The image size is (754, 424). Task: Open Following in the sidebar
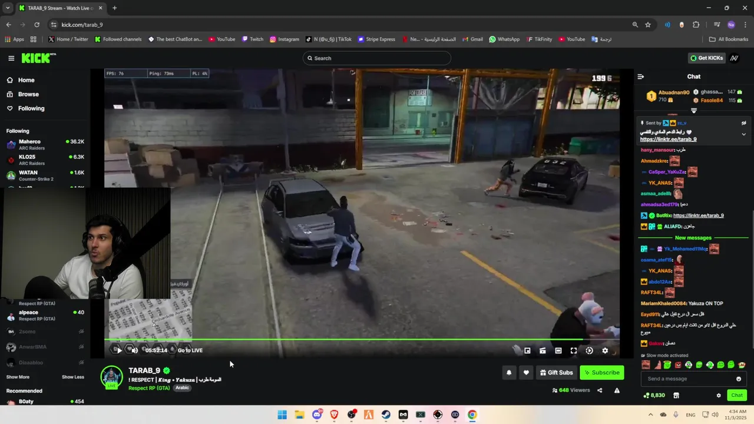tap(31, 108)
